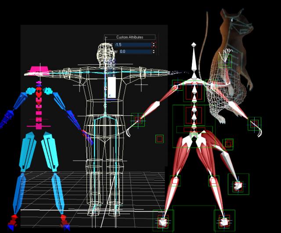
Task: Click the spinner arrows beside the 0.0 field
Action: [154, 52]
